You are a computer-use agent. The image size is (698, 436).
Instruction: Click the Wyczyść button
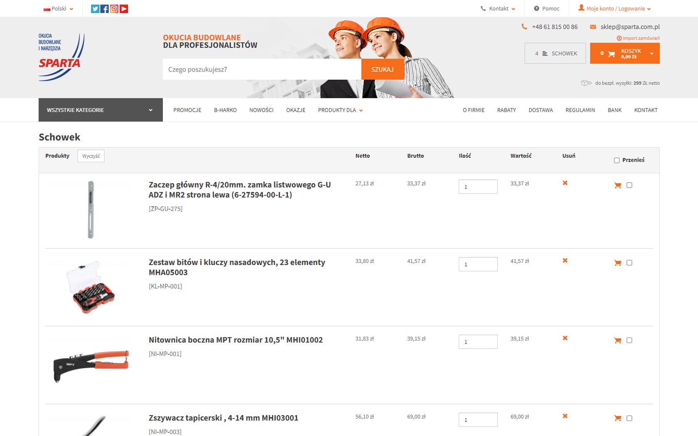coord(91,156)
